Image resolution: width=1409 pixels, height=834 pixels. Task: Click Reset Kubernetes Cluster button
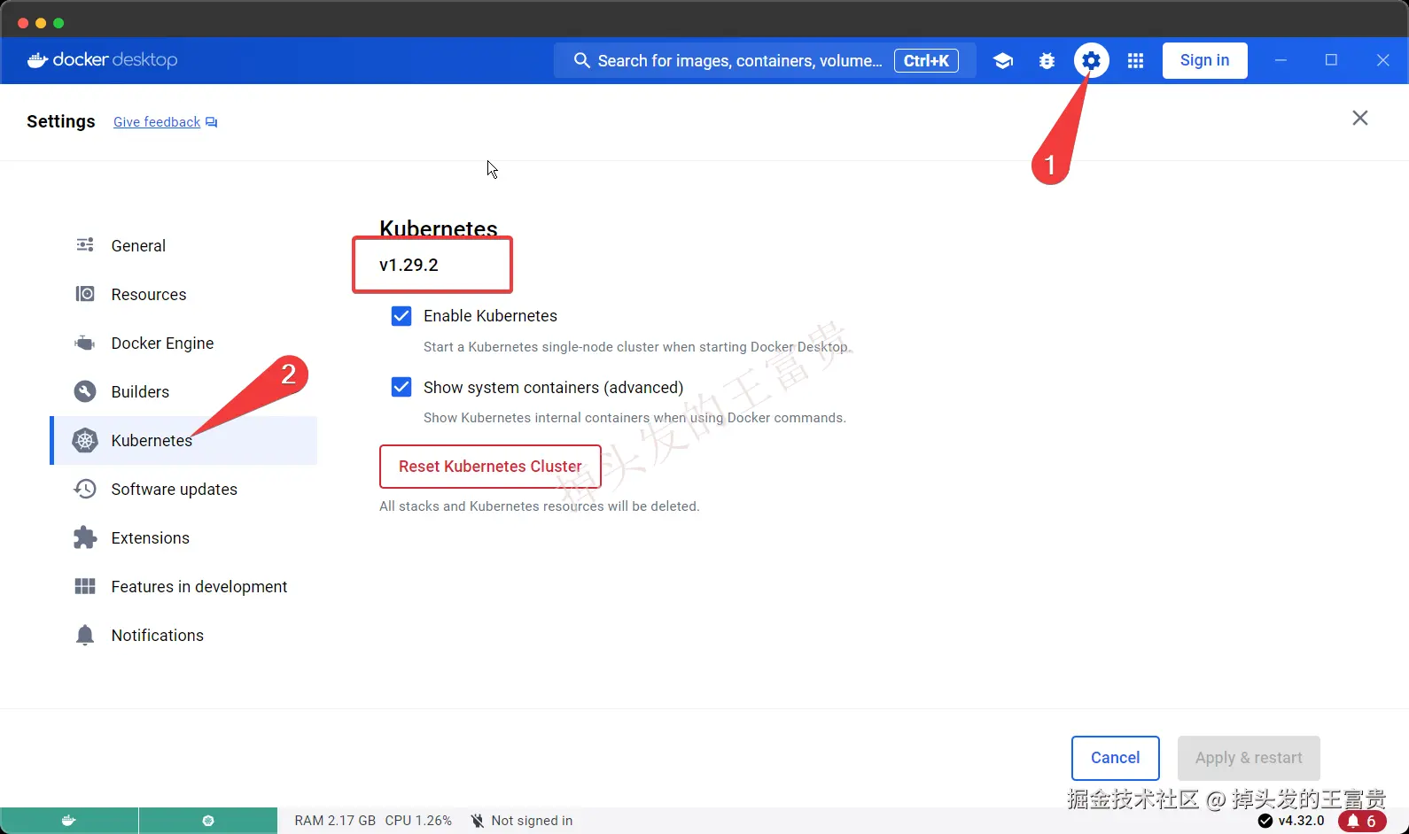coord(490,467)
